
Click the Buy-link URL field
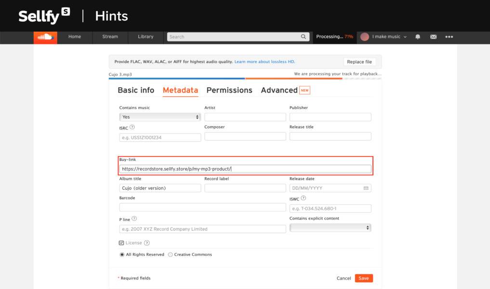pyautogui.click(x=245, y=169)
